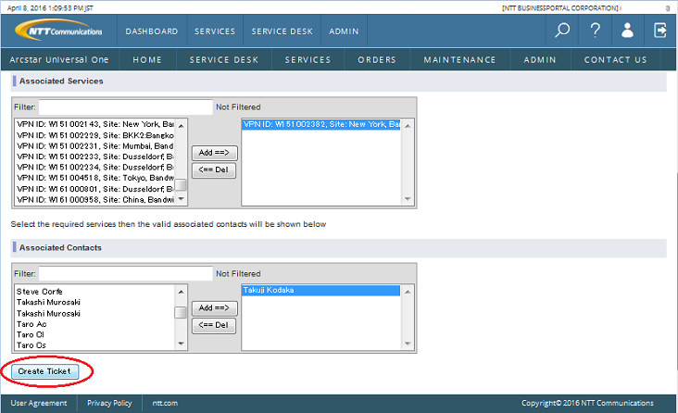Click Add ==> in Associated Services

[x=214, y=153]
